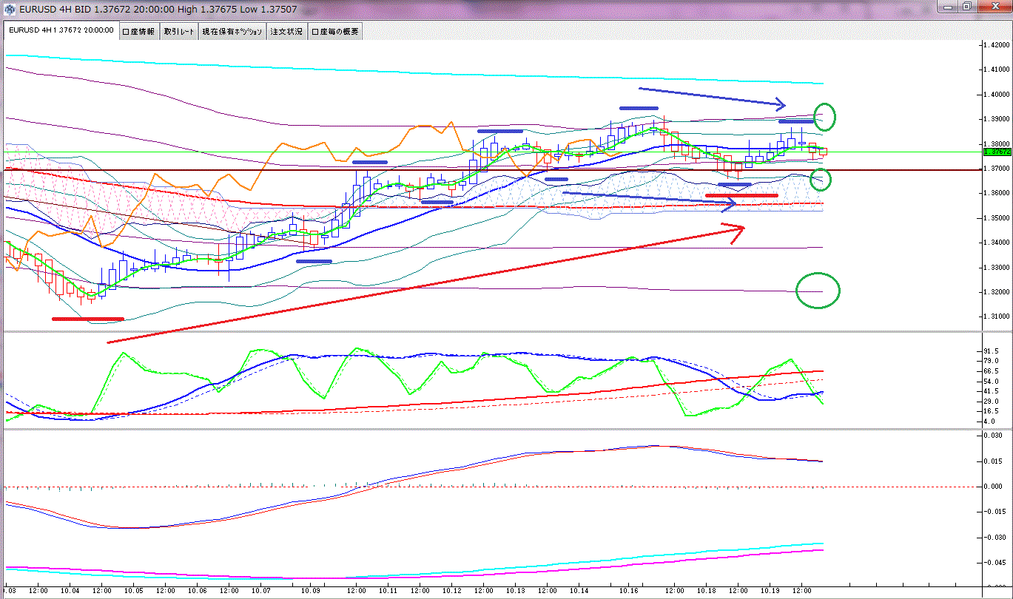1013x599 pixels.
Task: Select the red horizontal marker bar near 1.31000
Action: [x=87, y=319]
